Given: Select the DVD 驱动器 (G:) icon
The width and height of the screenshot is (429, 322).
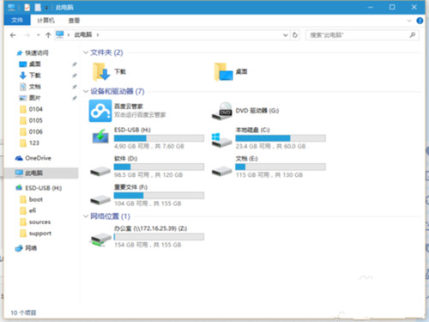Looking at the screenshot, I should [222, 111].
